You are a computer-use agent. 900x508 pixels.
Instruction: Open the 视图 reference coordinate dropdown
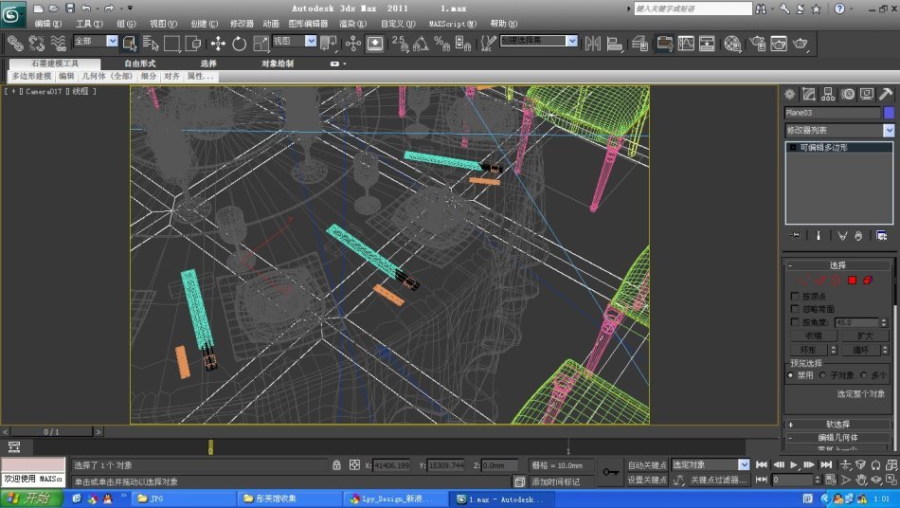pos(311,41)
